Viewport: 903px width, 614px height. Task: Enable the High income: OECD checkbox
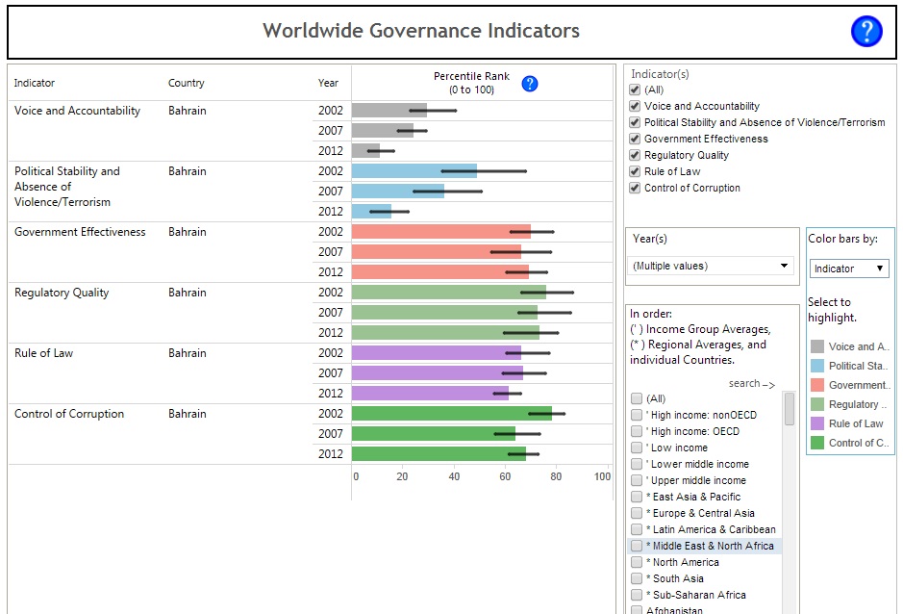(637, 431)
